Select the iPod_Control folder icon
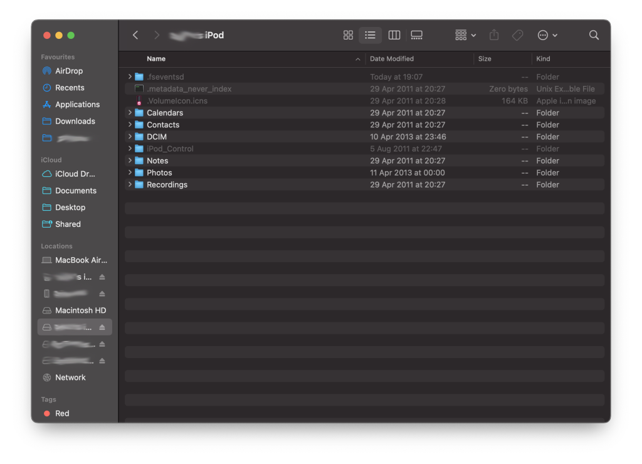642x464 pixels. (x=139, y=149)
